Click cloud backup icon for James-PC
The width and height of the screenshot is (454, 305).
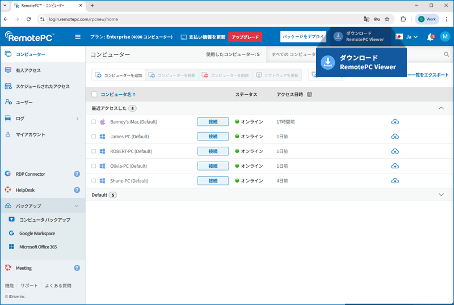[395, 137]
